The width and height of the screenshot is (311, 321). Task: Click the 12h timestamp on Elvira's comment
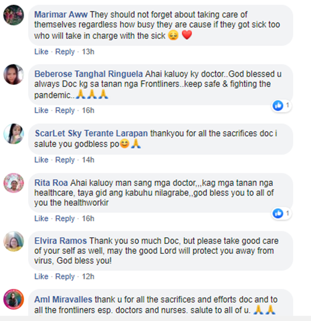pos(88,276)
